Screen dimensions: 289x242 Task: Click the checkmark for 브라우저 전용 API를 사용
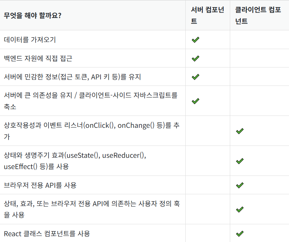pos(240,185)
